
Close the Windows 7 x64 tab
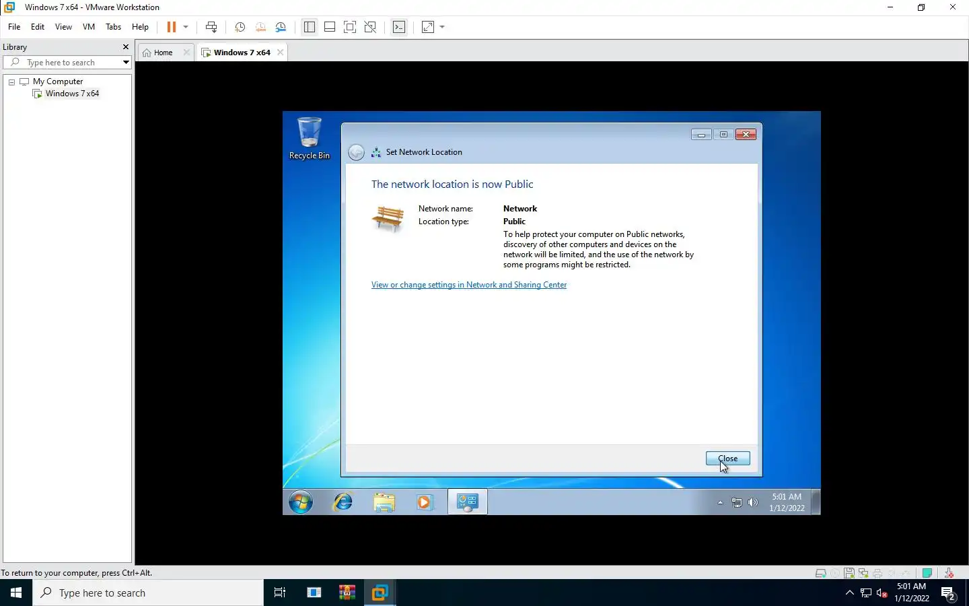(281, 53)
